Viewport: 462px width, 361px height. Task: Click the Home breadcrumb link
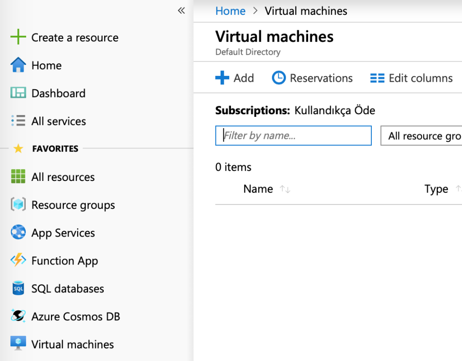coord(231,11)
